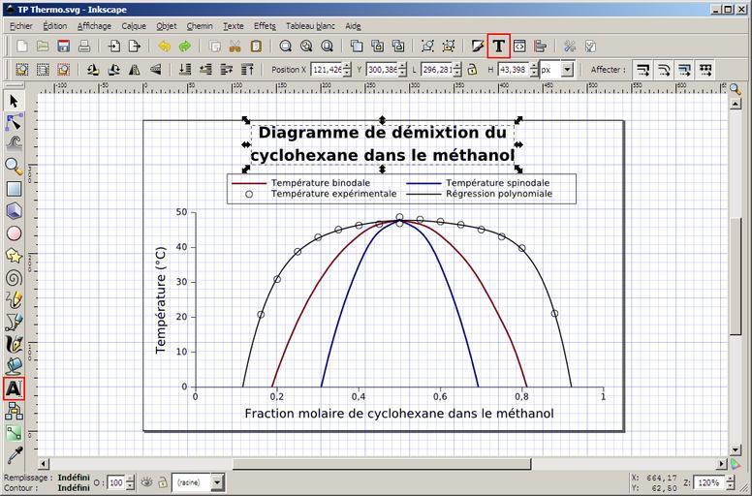Open the Effets menu
This screenshot has width=752, height=496.
(x=265, y=26)
